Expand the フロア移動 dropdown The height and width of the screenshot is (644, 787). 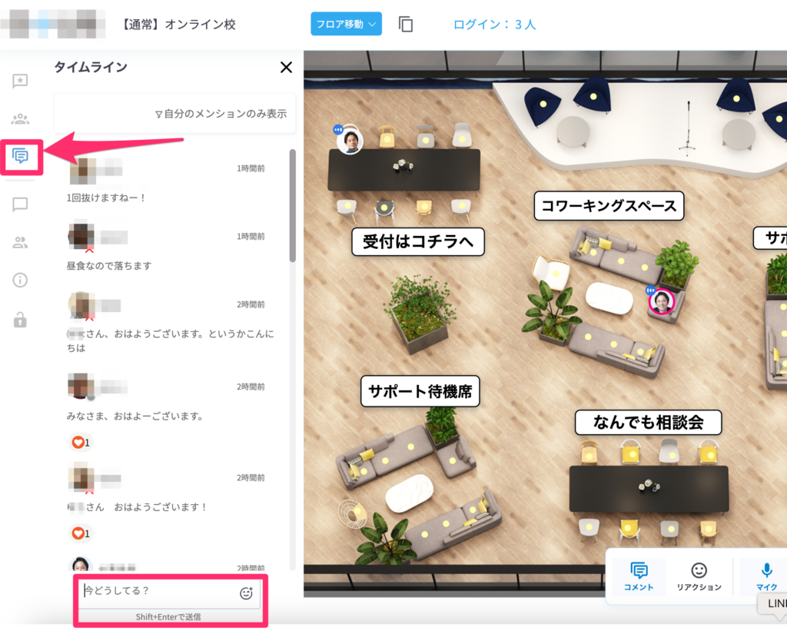346,24
